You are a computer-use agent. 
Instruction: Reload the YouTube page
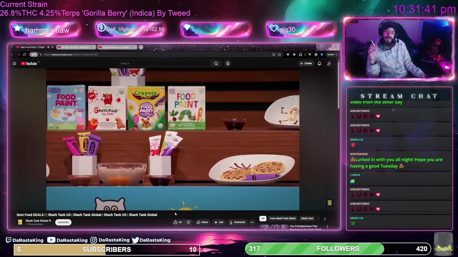point(24,55)
